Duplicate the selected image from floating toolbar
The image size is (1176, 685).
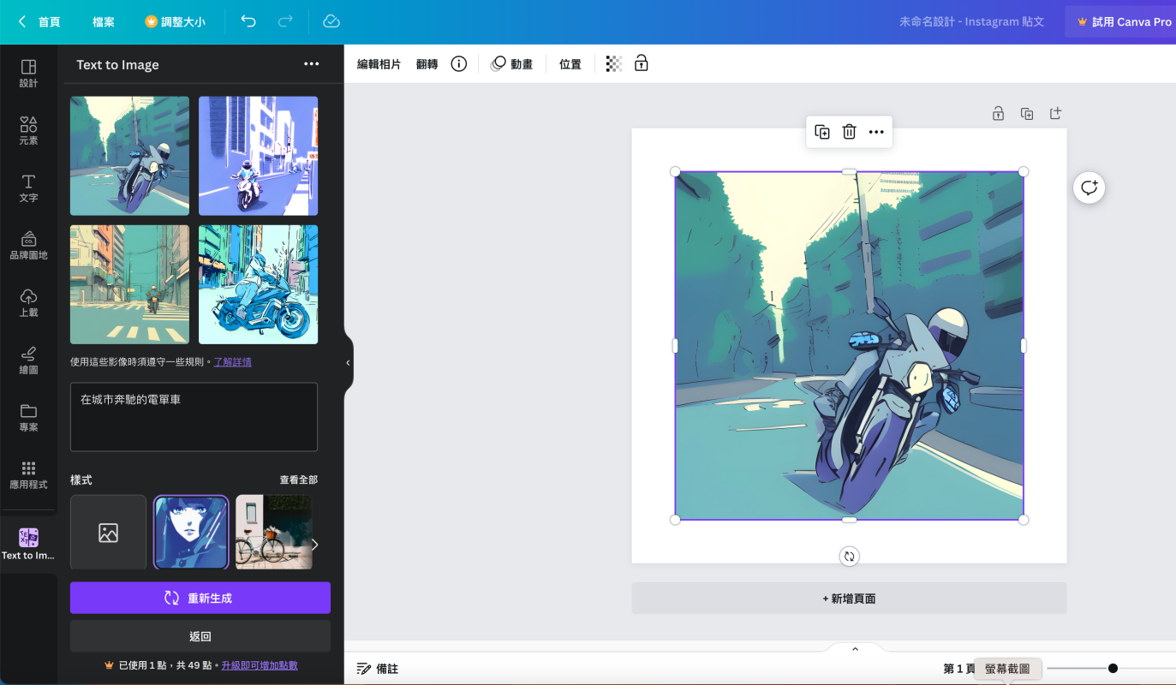(822, 132)
